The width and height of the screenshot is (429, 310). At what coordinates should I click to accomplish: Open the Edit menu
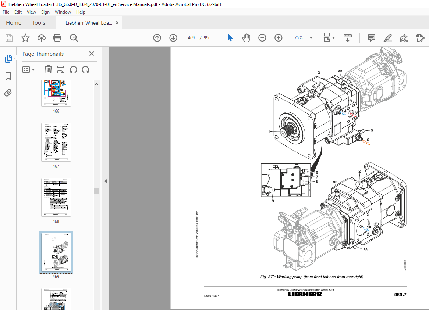18,12
